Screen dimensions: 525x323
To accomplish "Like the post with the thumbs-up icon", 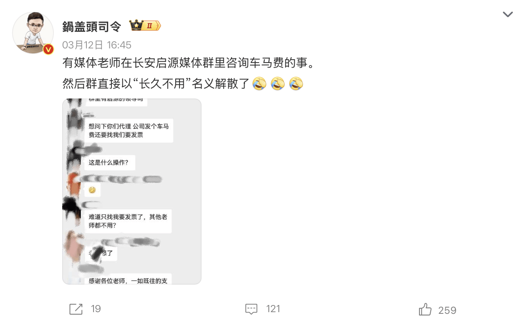I will pos(425,309).
